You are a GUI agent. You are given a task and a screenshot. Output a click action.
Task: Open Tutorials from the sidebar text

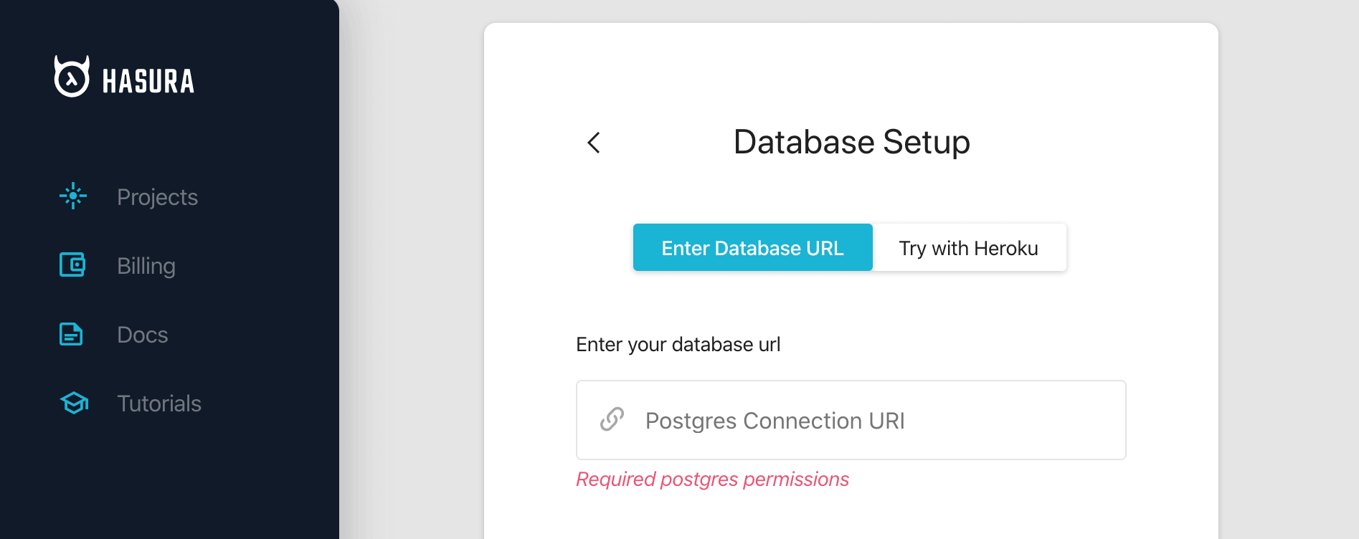tap(159, 404)
